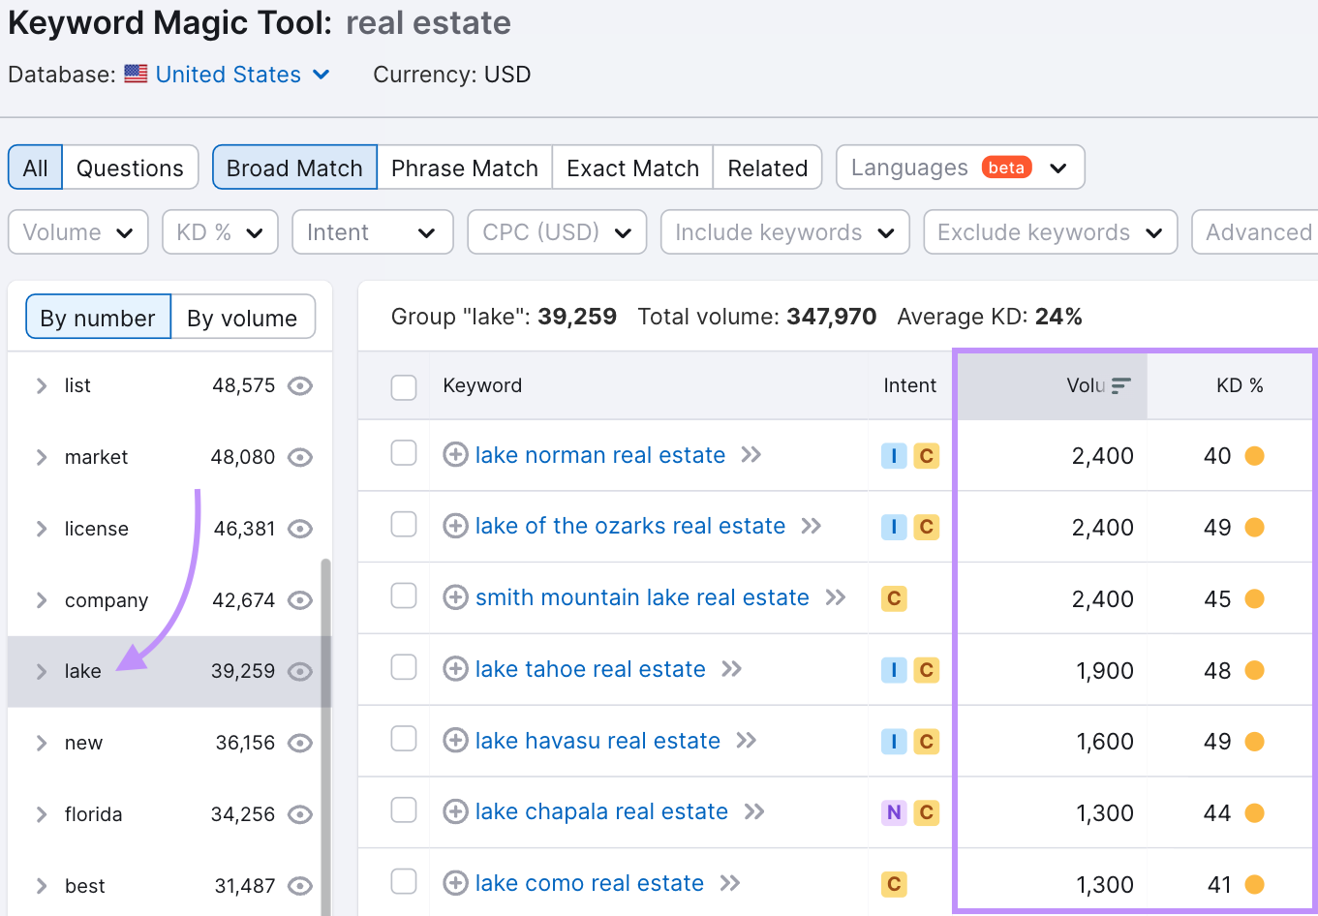Screen dimensions: 1318x916
Task: Open the lake como real estate keyword link
Action: (589, 883)
